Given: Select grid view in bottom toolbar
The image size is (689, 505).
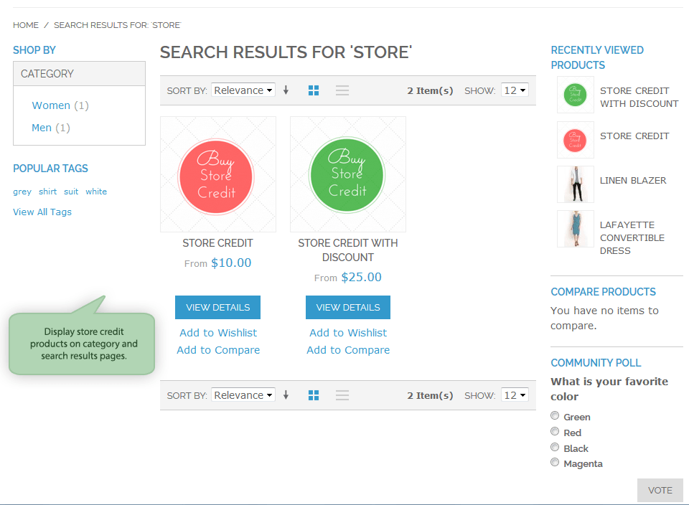Looking at the screenshot, I should click(314, 395).
